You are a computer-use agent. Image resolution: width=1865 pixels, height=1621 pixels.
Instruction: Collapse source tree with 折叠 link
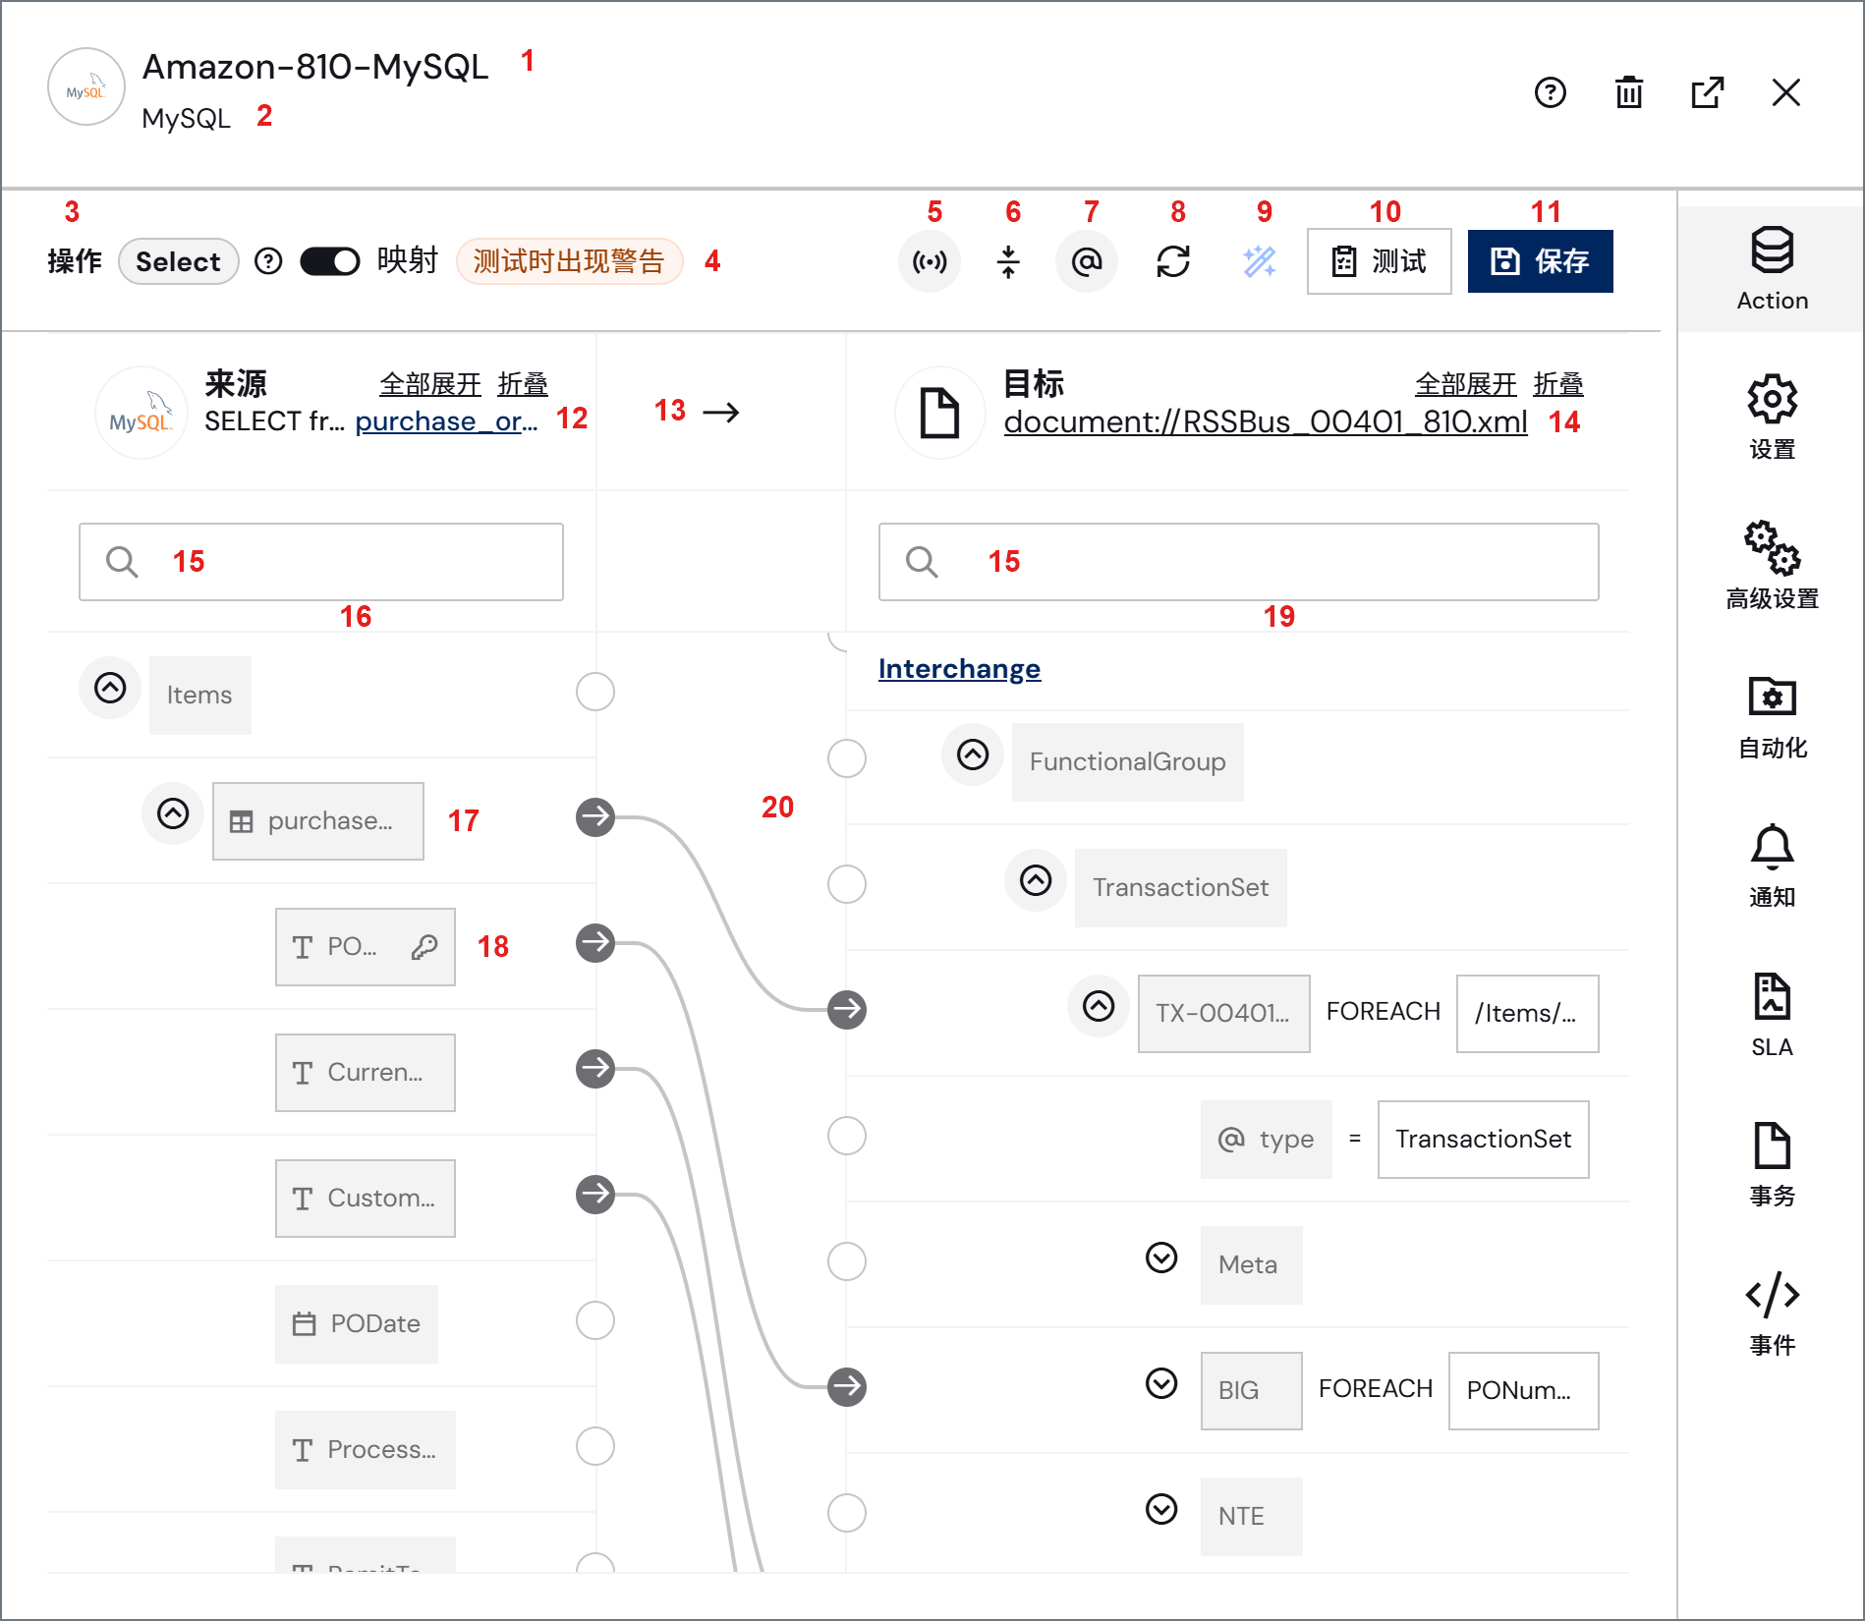[523, 384]
